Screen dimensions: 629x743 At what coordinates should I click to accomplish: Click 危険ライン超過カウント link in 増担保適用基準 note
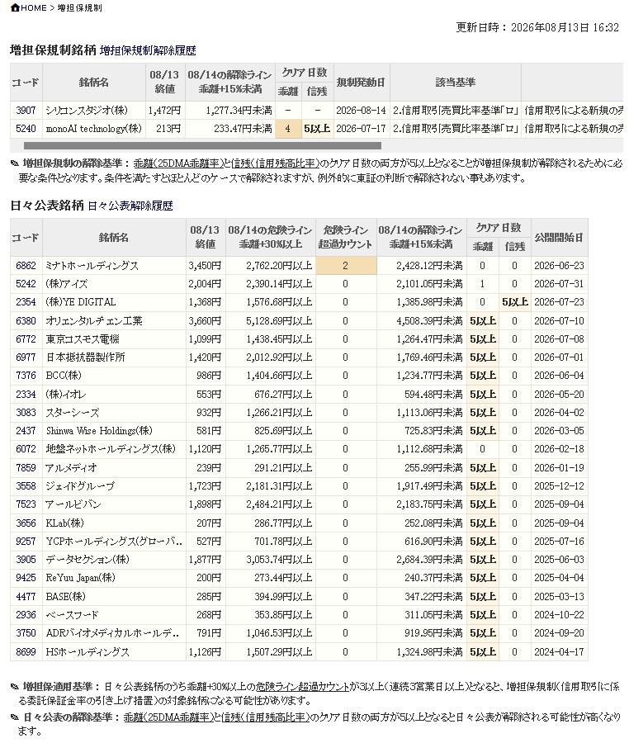coord(302,687)
